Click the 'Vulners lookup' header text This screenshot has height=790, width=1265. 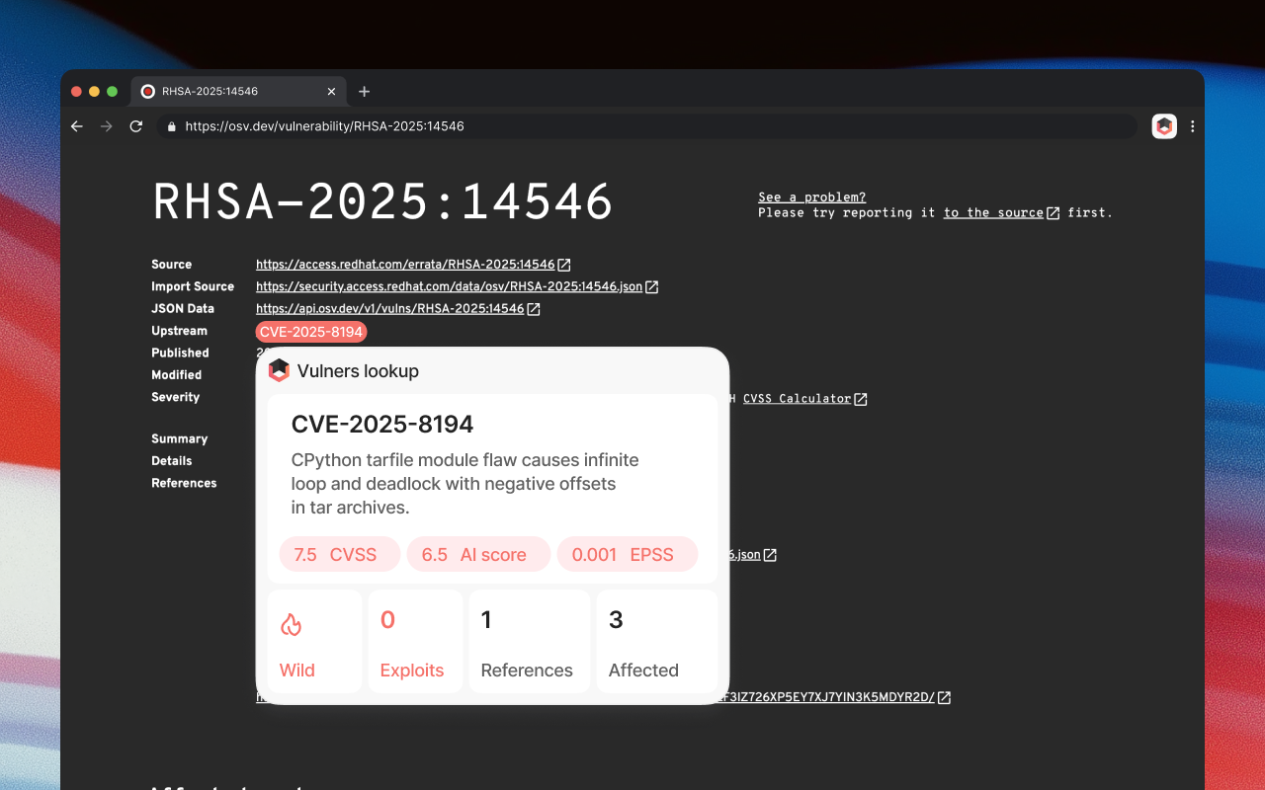[x=358, y=371]
